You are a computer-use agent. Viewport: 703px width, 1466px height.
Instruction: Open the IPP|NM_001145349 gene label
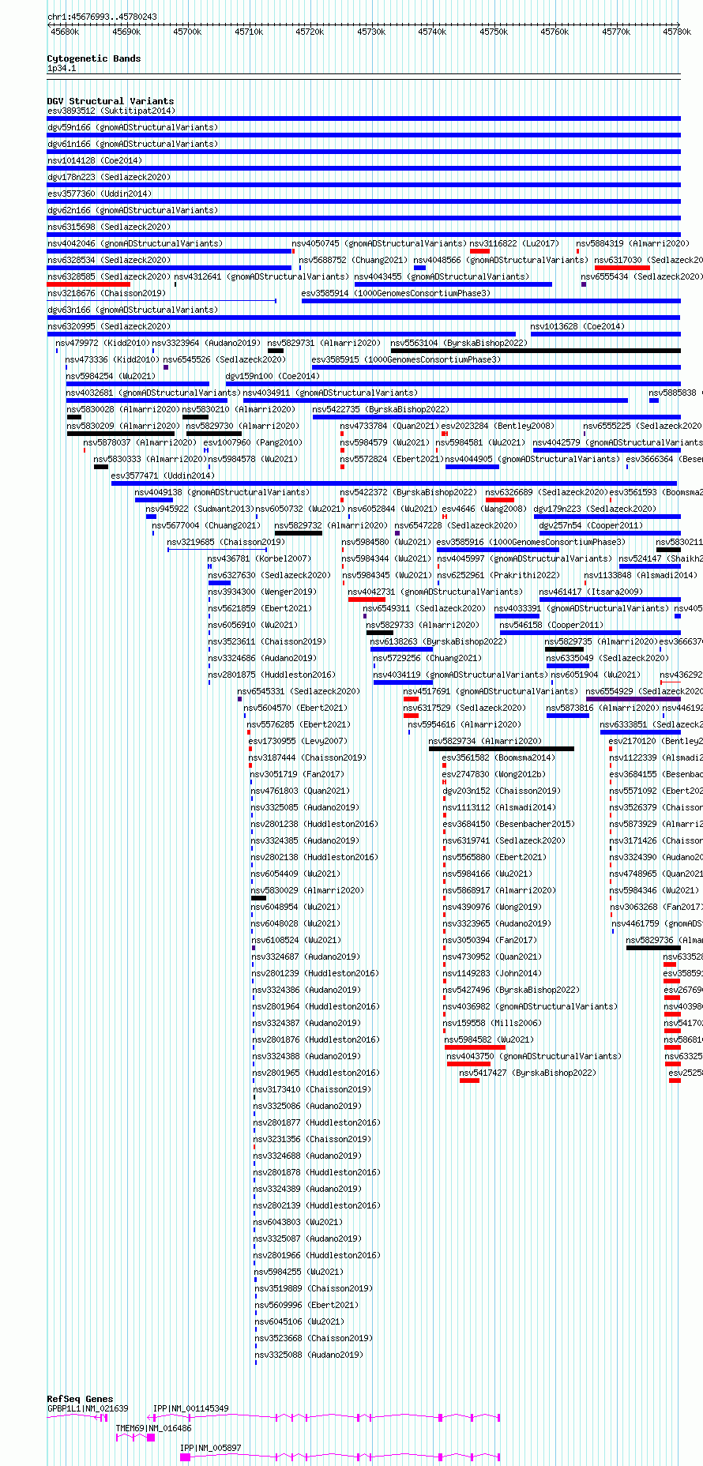[x=191, y=1408]
